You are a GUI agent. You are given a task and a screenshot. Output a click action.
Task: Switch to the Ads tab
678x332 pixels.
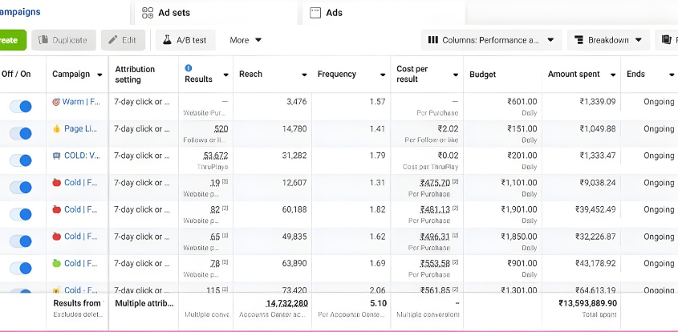pyautogui.click(x=334, y=13)
